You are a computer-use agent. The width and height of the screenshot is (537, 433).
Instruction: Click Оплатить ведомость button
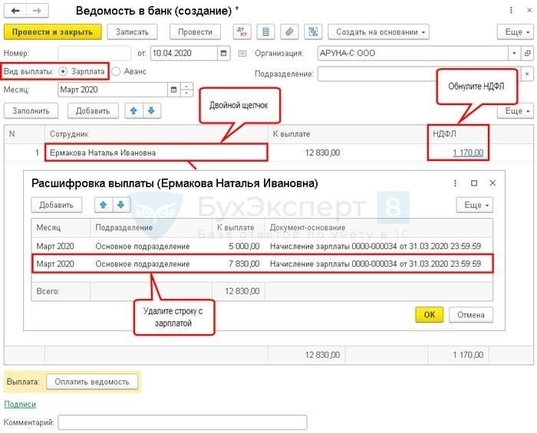(x=92, y=382)
